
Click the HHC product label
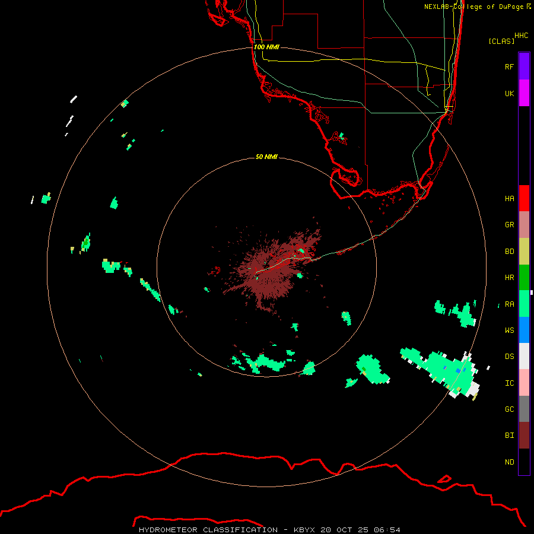pos(522,36)
